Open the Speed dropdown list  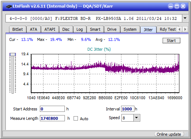coord(137,118)
